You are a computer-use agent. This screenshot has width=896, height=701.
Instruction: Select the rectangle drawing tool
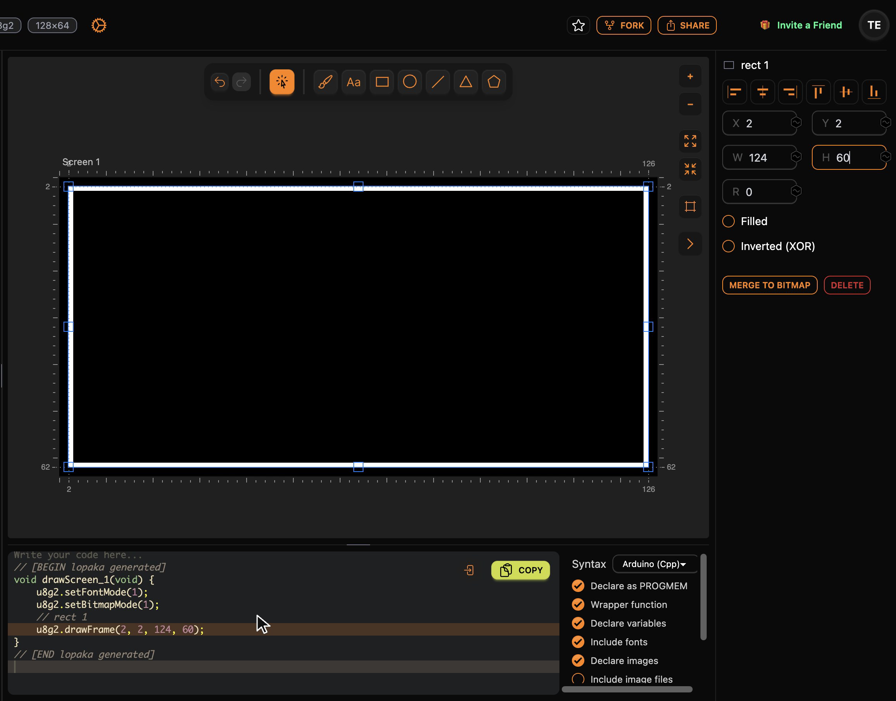[382, 82]
